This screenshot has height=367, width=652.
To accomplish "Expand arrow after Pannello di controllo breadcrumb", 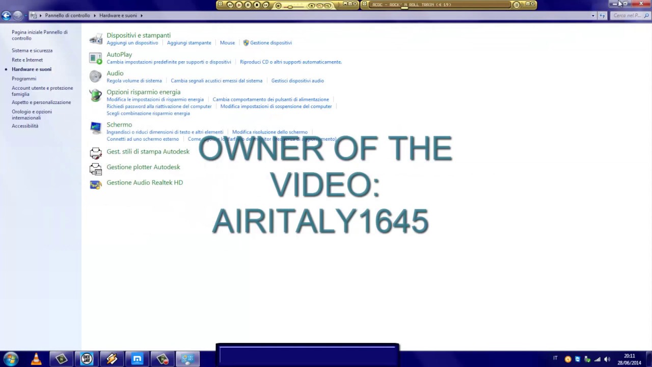I will click(95, 16).
